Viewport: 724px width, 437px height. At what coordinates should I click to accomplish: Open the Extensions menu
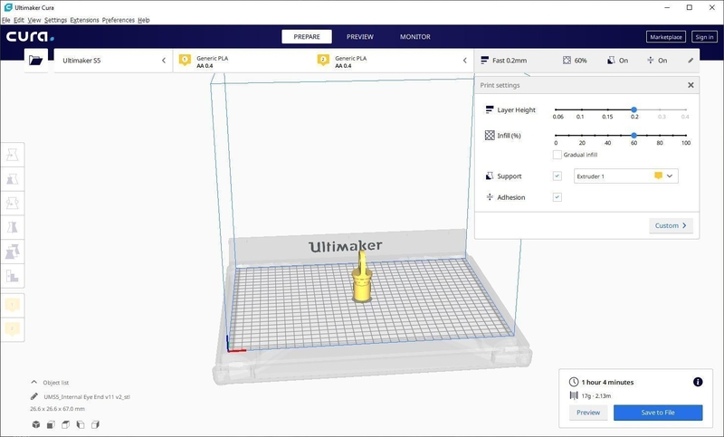pyautogui.click(x=84, y=19)
